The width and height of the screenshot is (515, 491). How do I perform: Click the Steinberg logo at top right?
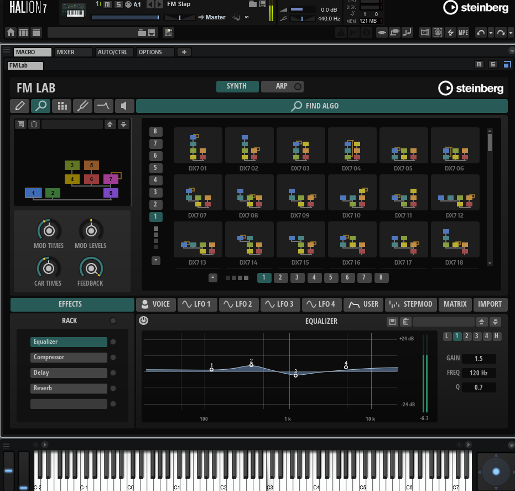click(476, 8)
